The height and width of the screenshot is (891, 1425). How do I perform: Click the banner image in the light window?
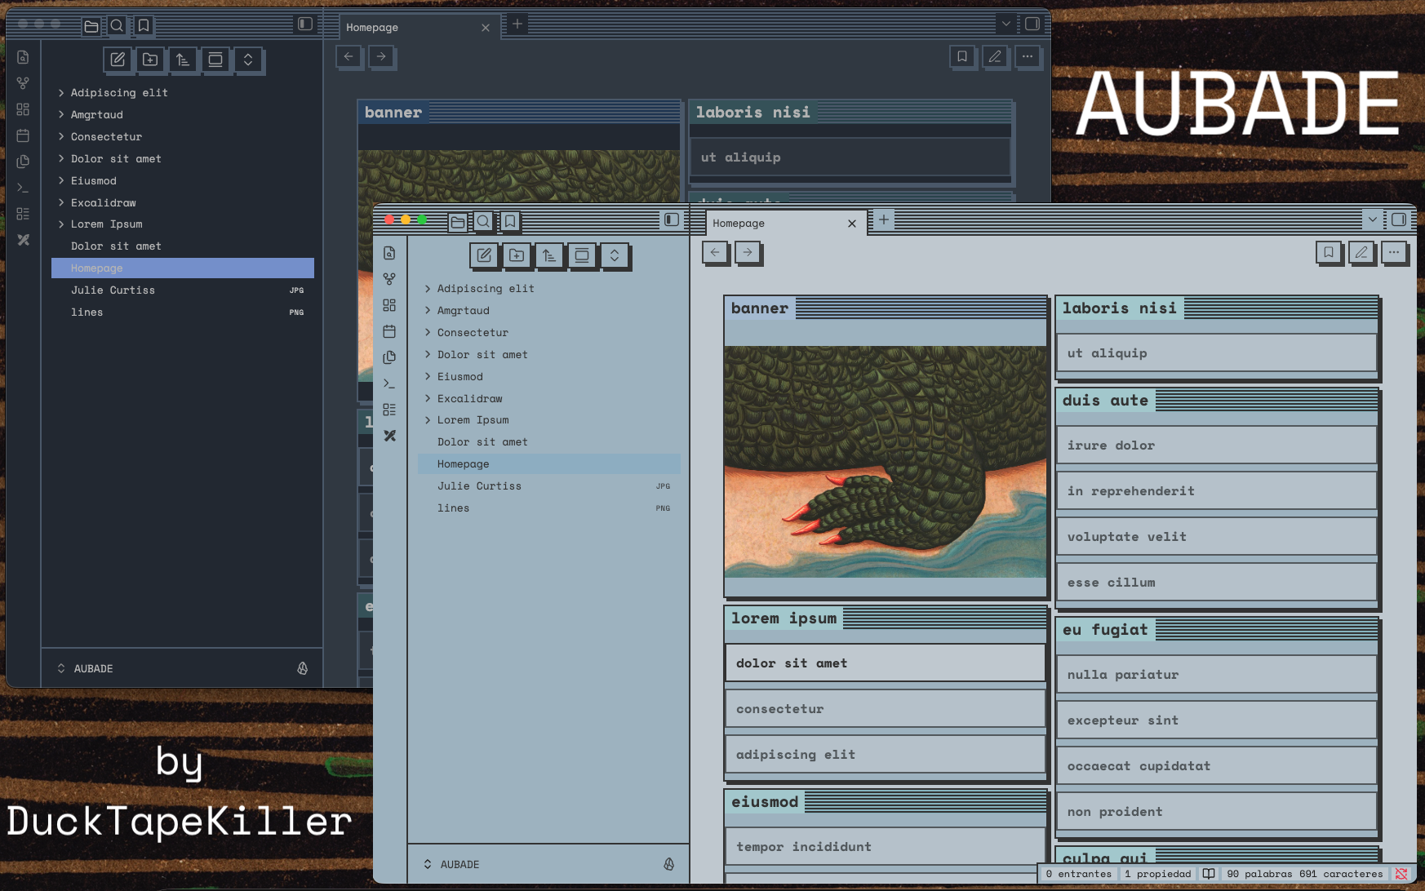(x=886, y=462)
